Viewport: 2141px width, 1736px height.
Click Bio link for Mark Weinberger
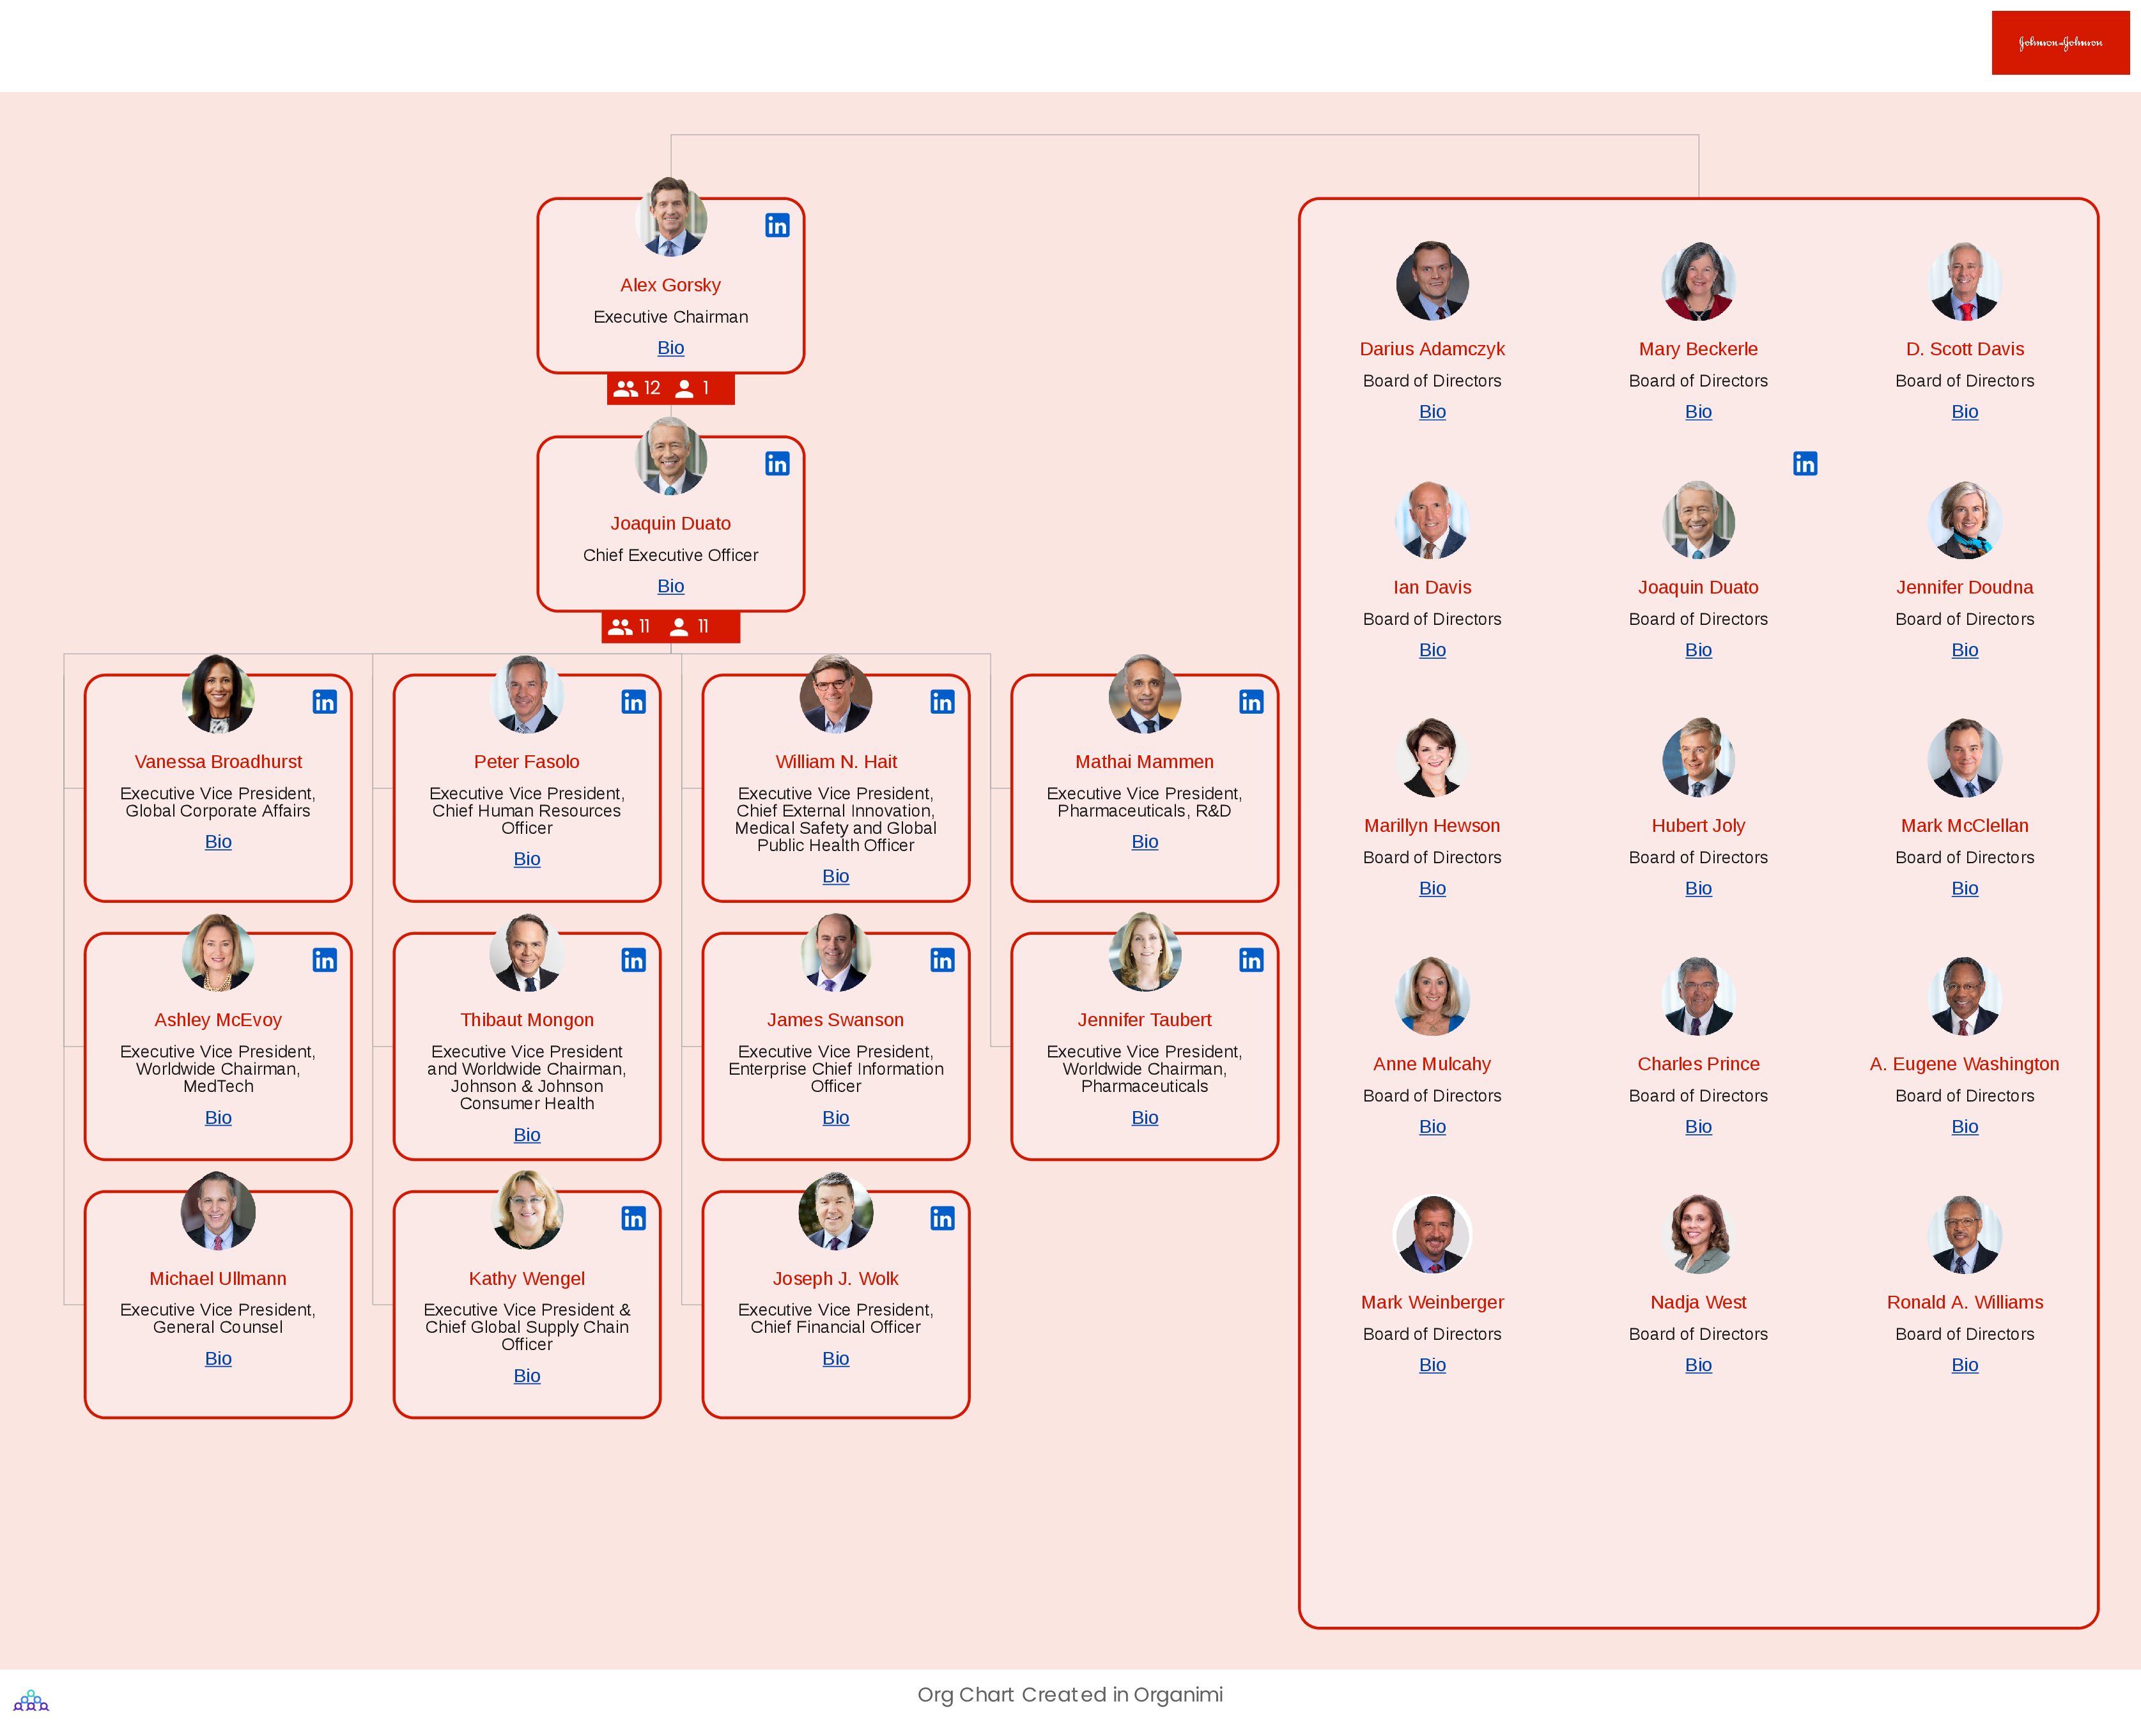click(x=1432, y=1362)
